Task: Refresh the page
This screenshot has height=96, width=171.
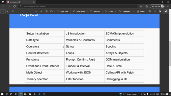Action: click(14, 6)
